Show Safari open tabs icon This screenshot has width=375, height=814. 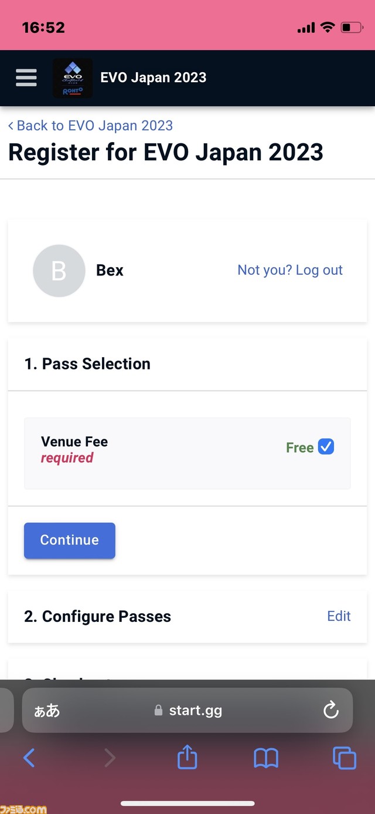(345, 758)
